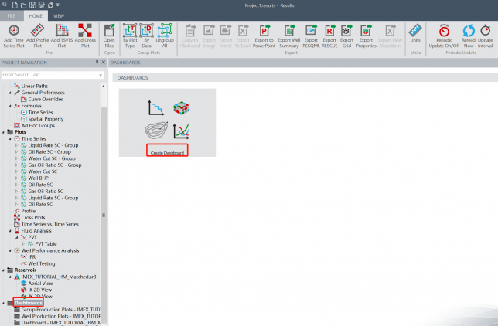
Task: Open the FILE menu tab
Action: [12, 15]
